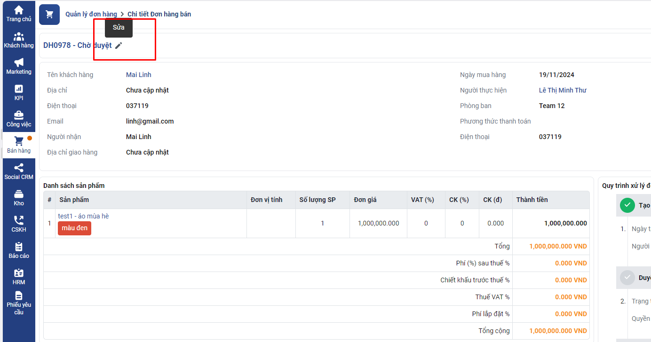Open Trang chủ home in sidebar
The image size is (651, 342).
[x=19, y=14]
